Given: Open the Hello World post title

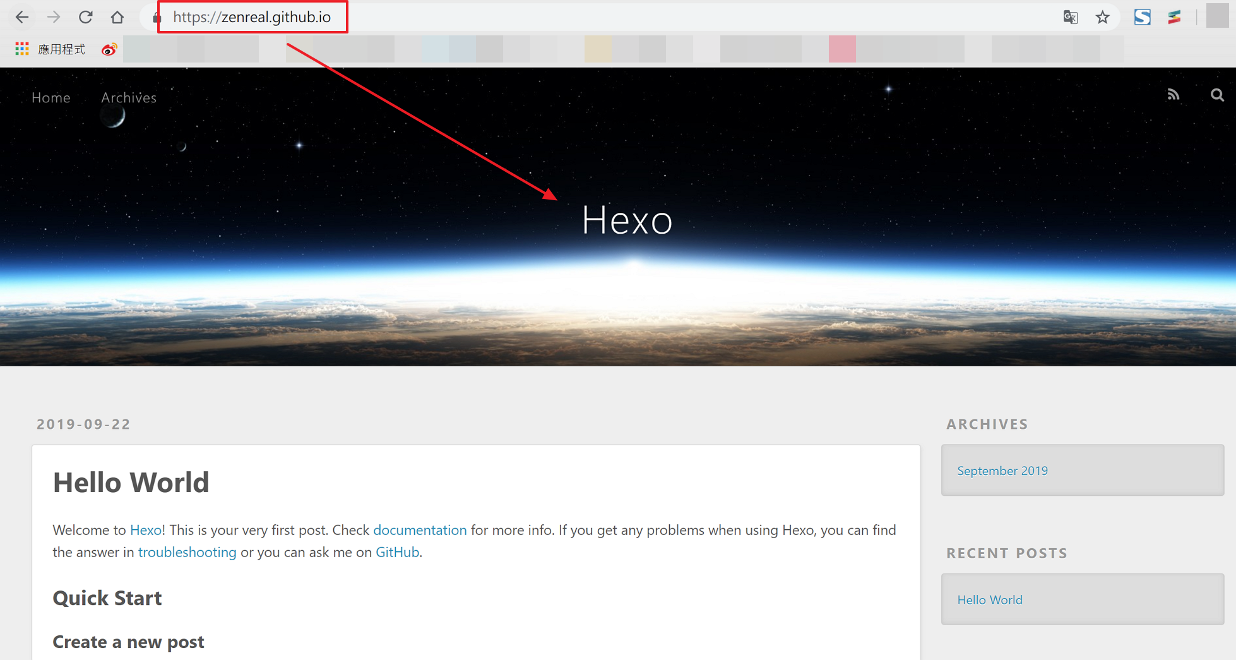Looking at the screenshot, I should pos(131,482).
